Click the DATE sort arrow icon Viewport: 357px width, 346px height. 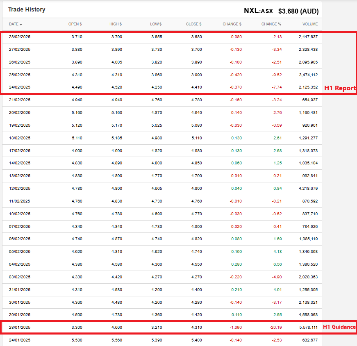tap(21, 25)
